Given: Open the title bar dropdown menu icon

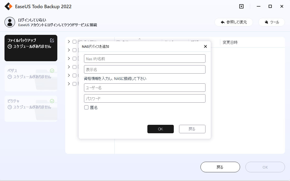Looking at the screenshot, I should tap(241, 6).
